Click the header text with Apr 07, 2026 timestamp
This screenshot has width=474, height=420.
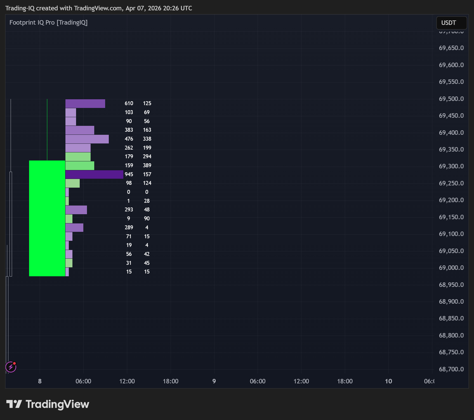click(x=98, y=8)
